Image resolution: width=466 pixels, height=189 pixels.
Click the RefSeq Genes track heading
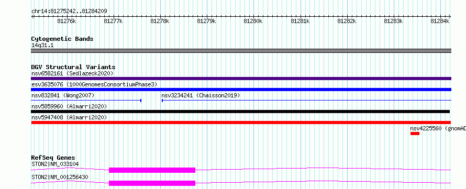[53, 158]
